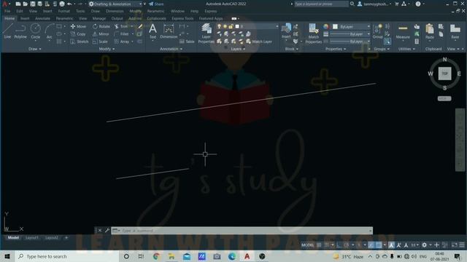Toggle MODEL space button in status bar
The image size is (467, 262).
pos(307,245)
